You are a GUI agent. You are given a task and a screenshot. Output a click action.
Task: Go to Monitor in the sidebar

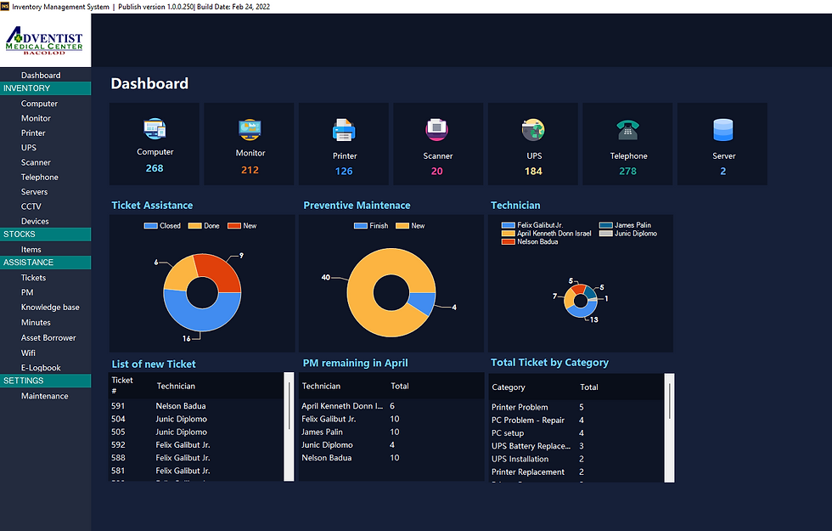(x=36, y=118)
